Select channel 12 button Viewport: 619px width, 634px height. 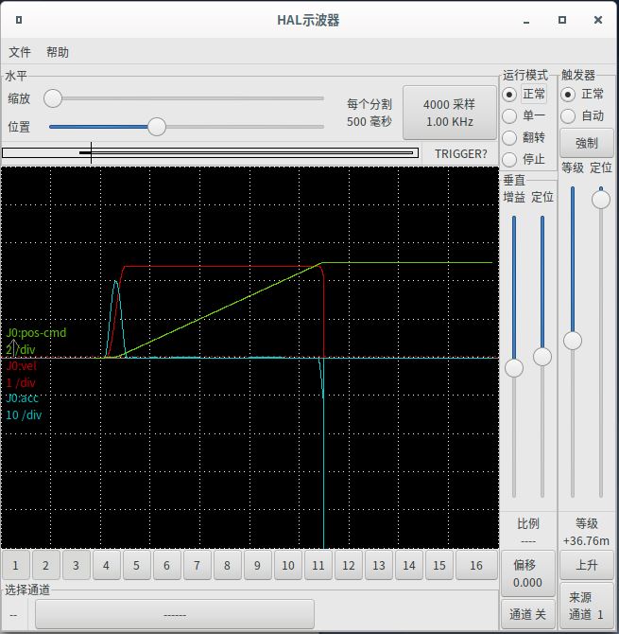pos(349,565)
